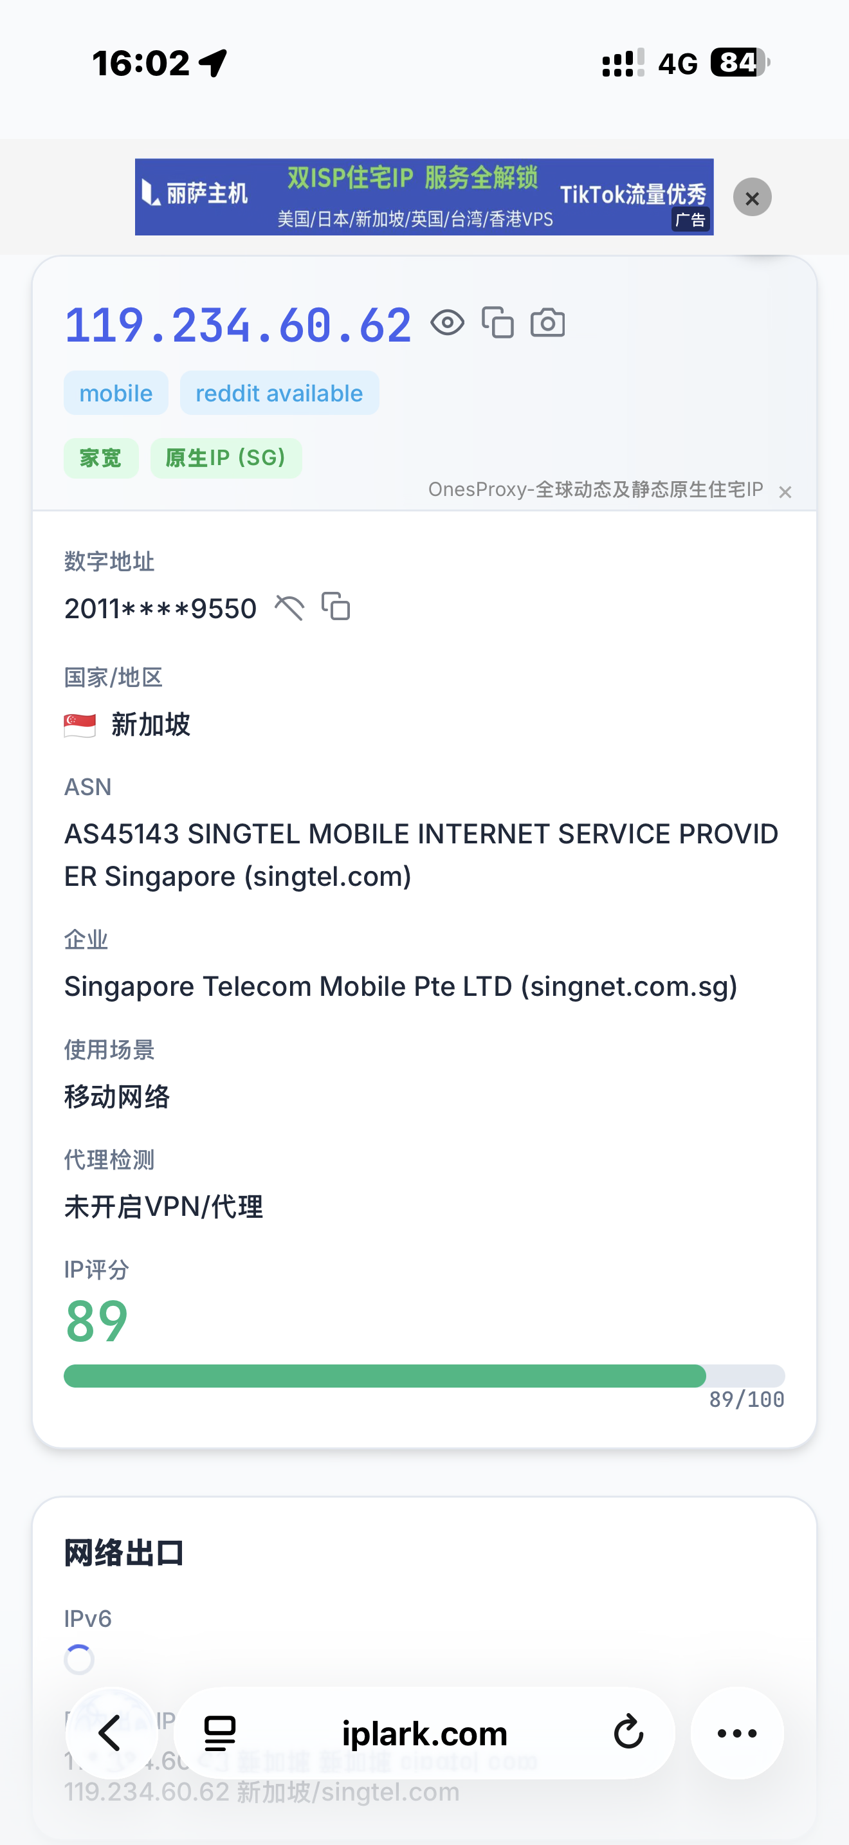Select the mobile tag

[x=116, y=393]
